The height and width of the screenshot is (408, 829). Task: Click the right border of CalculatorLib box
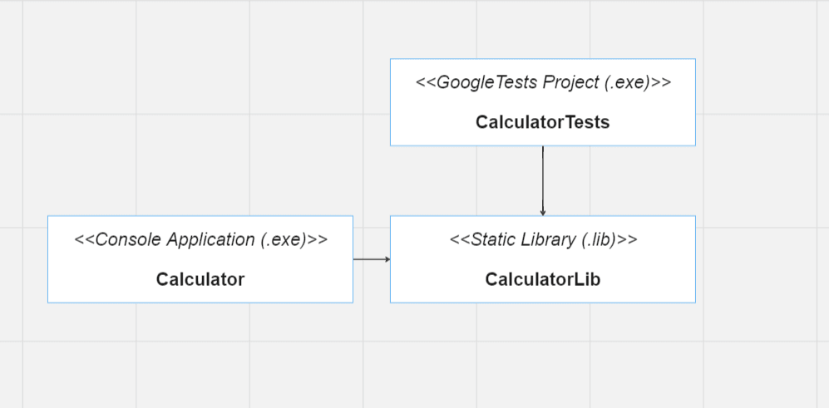pyautogui.click(x=695, y=259)
